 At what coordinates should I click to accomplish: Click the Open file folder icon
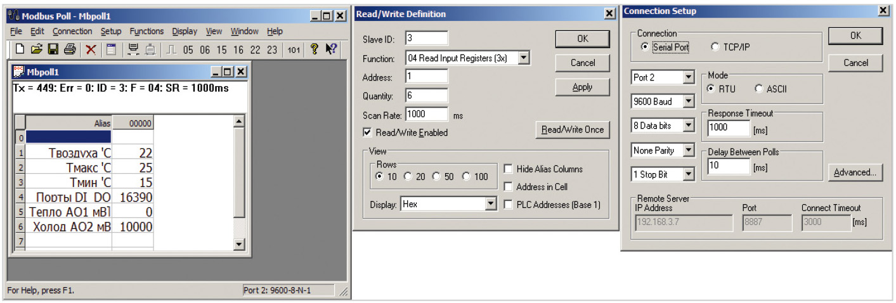coord(36,49)
